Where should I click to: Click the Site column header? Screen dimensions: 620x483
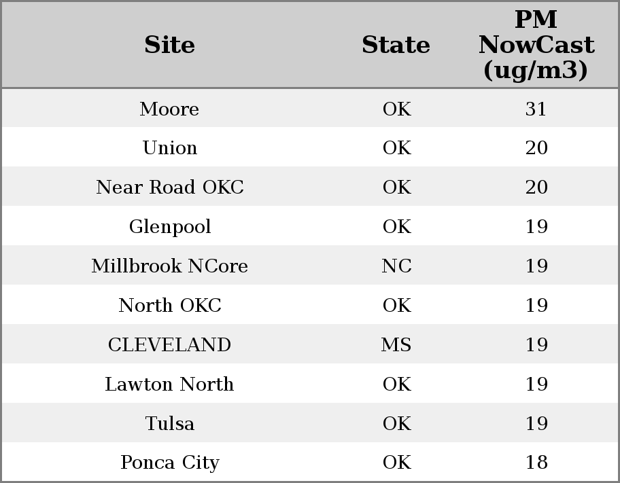pos(170,45)
